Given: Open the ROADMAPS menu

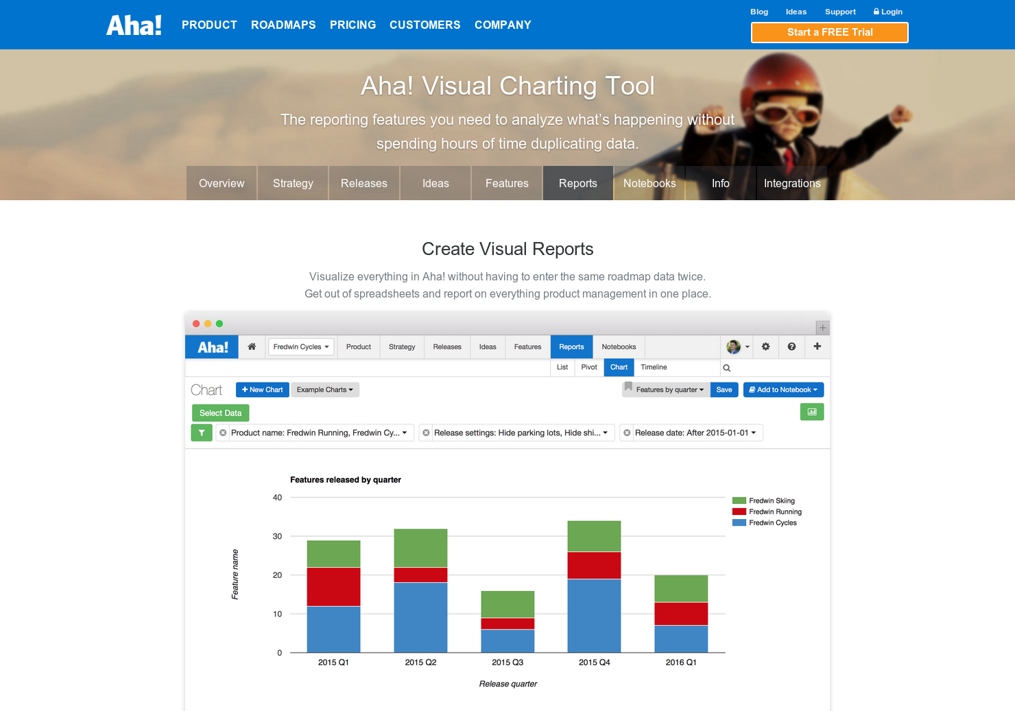Looking at the screenshot, I should 283,25.
